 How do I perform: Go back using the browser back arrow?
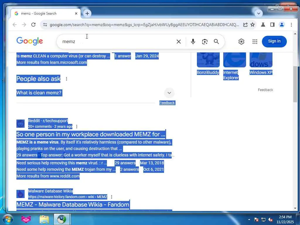(x=15, y=25)
